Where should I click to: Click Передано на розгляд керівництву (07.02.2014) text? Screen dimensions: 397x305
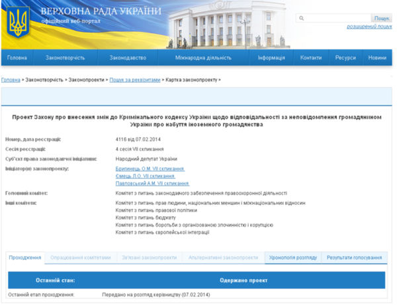[x=156, y=295]
